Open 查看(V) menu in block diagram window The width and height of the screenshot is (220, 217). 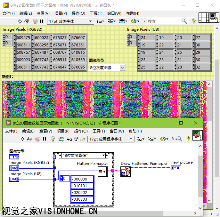pyautogui.click(x=45, y=131)
